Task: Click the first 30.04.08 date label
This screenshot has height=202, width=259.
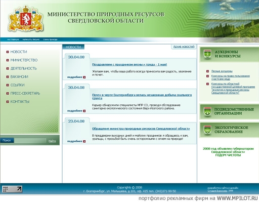Action: click(76, 57)
